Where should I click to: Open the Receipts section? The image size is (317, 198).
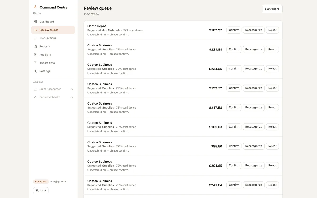click(53, 55)
